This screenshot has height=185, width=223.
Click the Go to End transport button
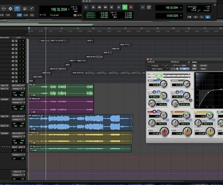(x=111, y=7)
